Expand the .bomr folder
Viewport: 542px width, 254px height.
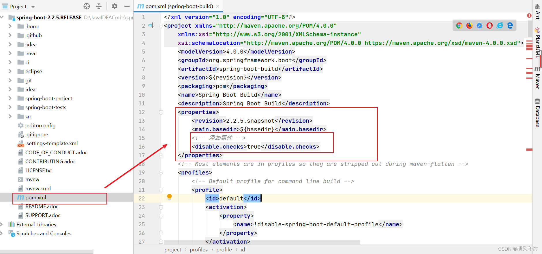pyautogui.click(x=10, y=26)
